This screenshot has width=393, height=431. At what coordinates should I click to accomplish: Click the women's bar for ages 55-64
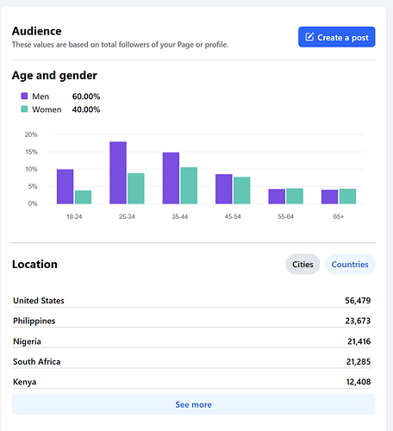295,197
